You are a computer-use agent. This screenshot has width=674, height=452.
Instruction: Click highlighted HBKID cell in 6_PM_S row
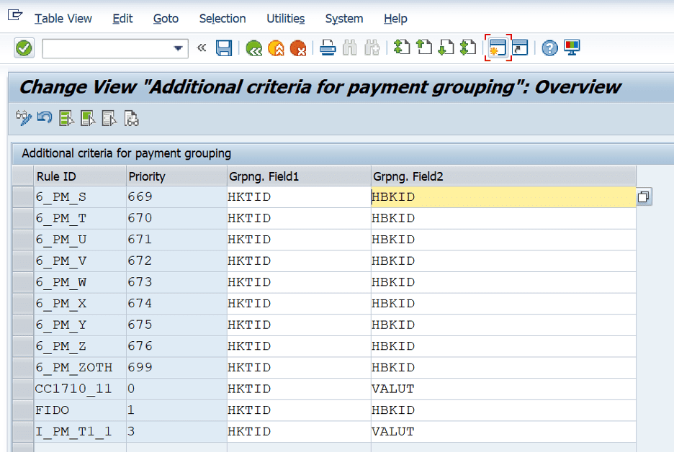pyautogui.click(x=503, y=196)
